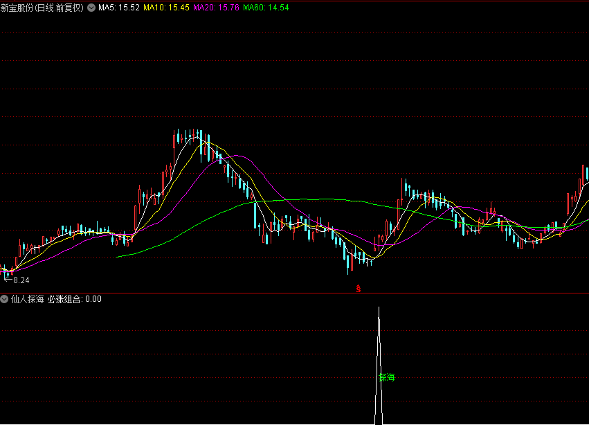
Task: Select the MA10: 15.45 label
Action: tap(166, 8)
